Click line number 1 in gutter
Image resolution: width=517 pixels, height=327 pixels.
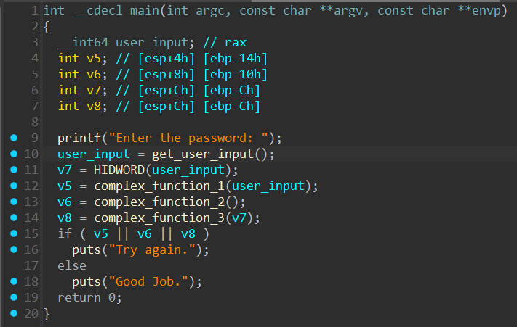pyautogui.click(x=35, y=11)
